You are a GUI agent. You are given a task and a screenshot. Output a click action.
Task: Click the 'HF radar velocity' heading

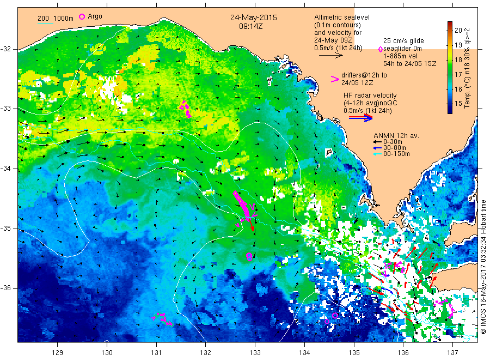(x=370, y=95)
